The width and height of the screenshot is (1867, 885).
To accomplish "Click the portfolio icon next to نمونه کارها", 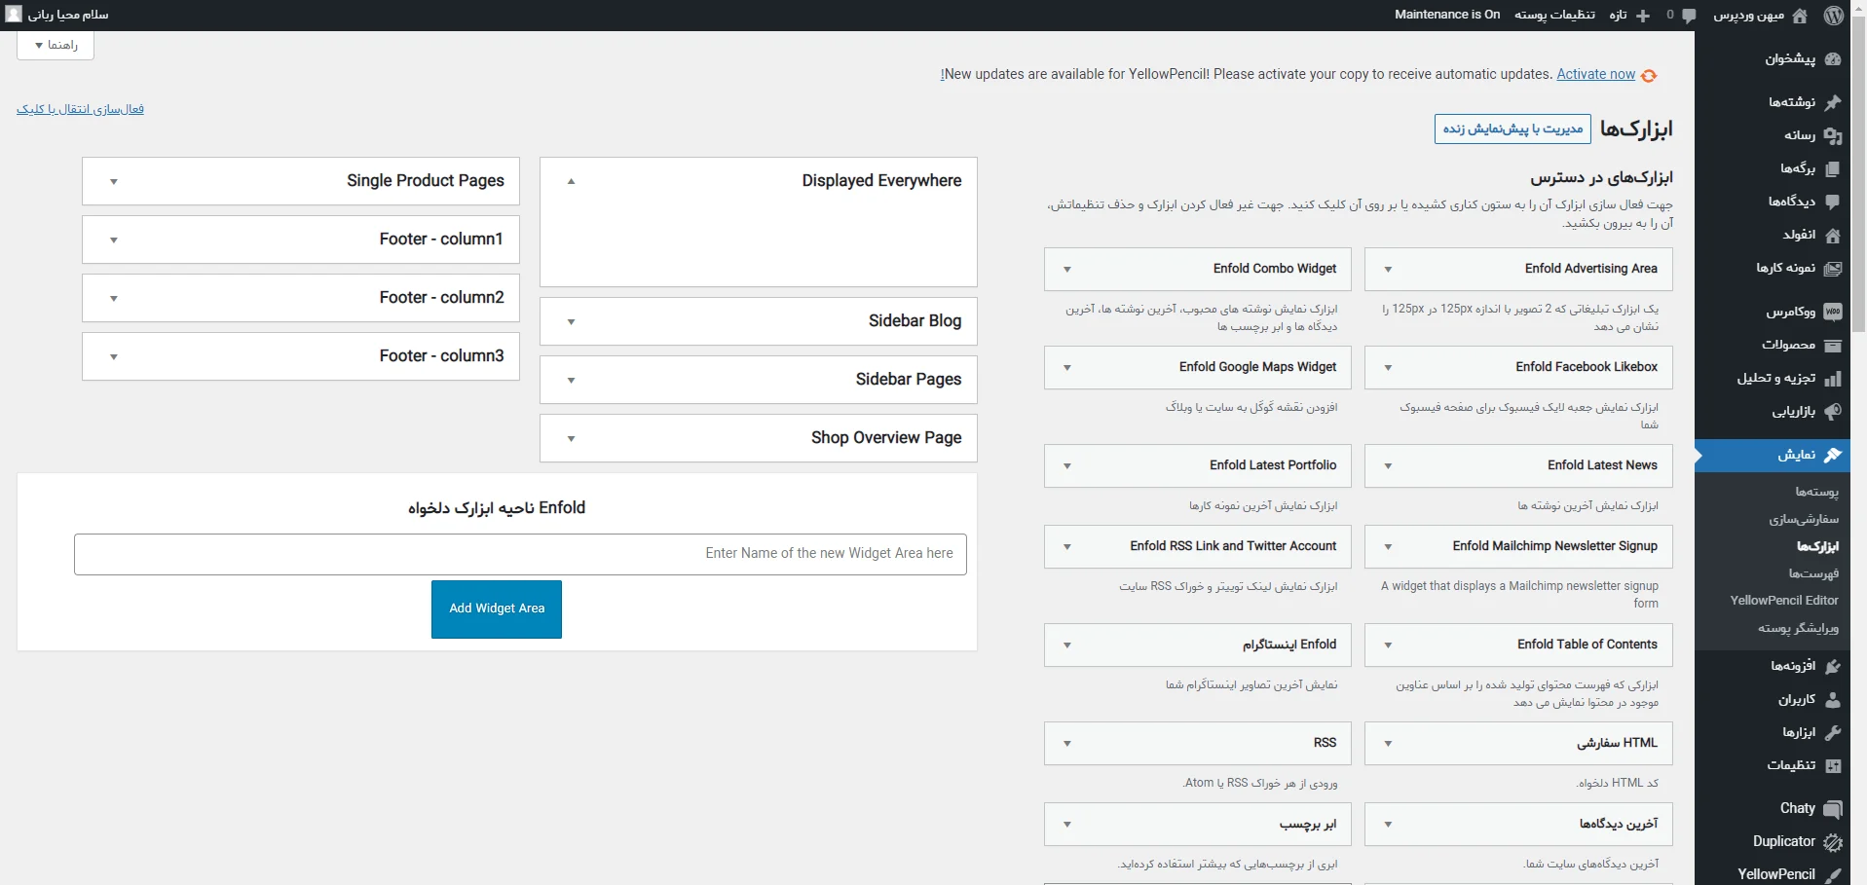I will point(1833,268).
